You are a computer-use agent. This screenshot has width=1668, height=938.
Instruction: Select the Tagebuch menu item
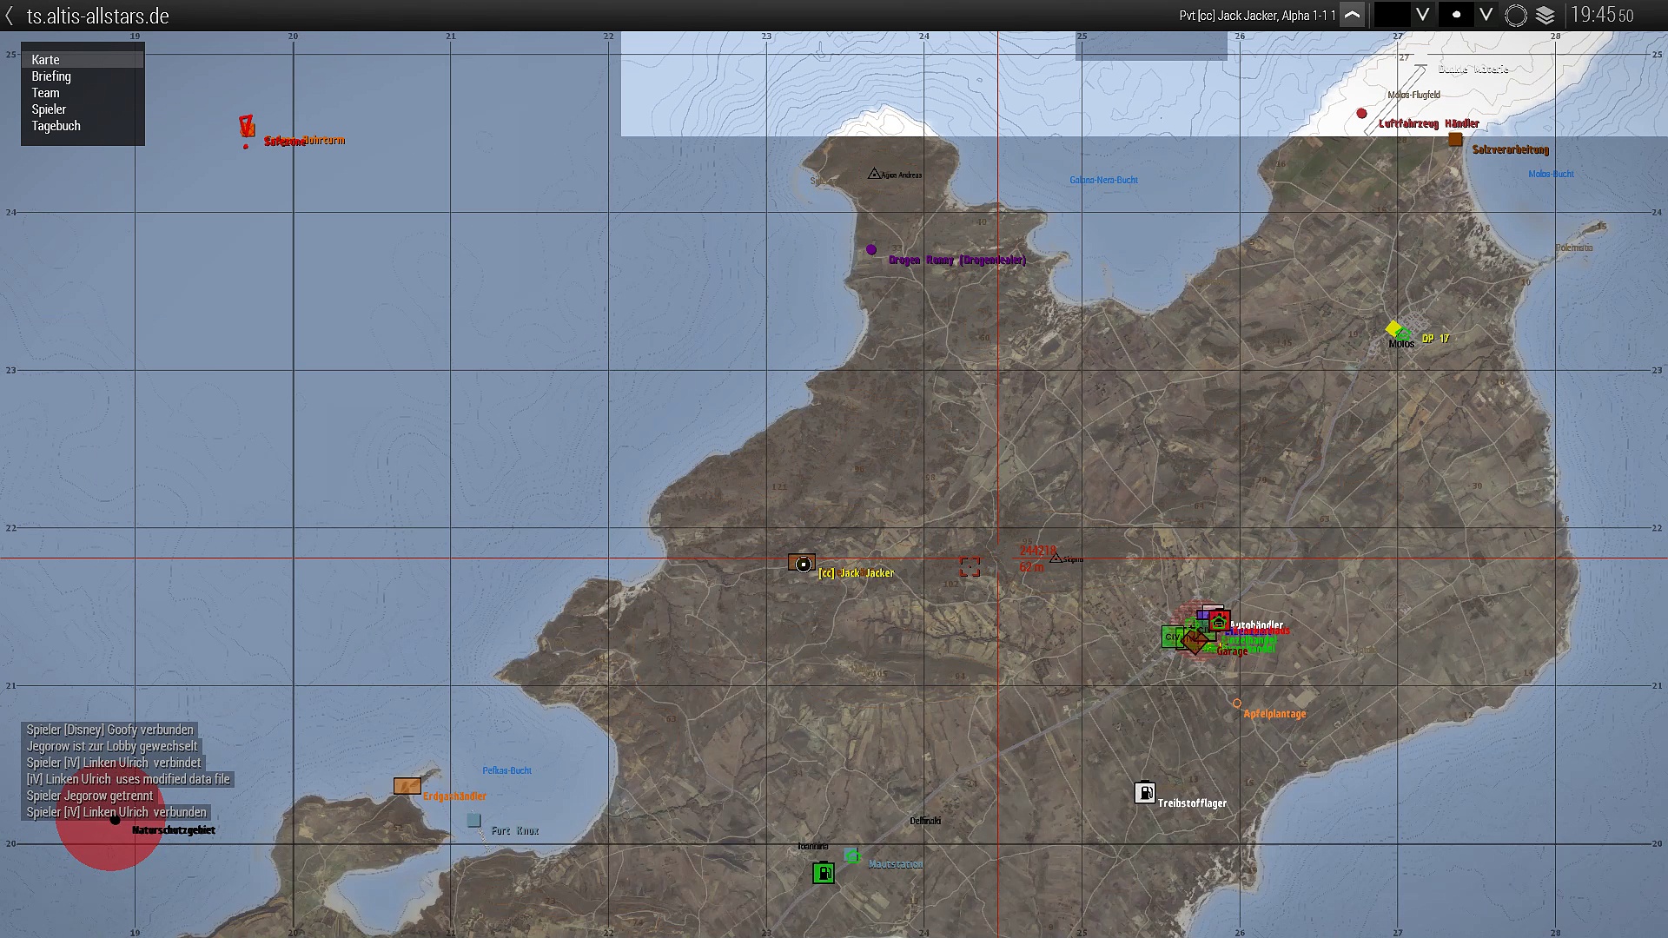coord(56,126)
